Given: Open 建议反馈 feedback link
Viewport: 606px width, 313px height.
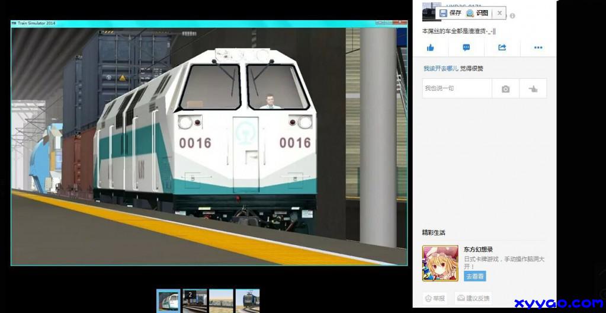Looking at the screenshot, I should pyautogui.click(x=473, y=299).
